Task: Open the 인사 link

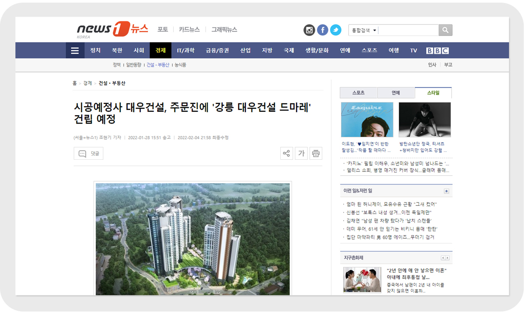Action: [x=432, y=65]
